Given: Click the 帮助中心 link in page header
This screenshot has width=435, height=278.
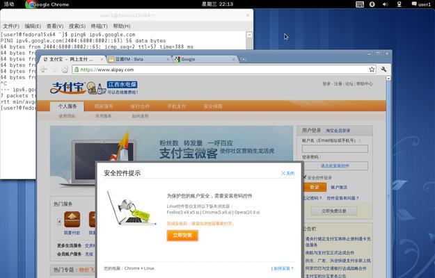Looking at the screenshot, I should click(x=364, y=84).
